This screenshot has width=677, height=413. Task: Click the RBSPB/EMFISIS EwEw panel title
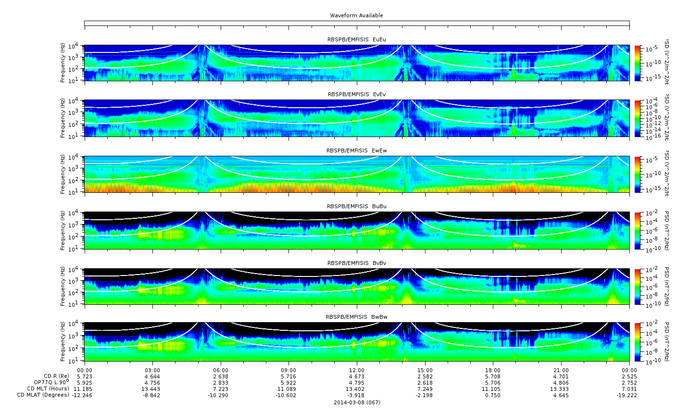[357, 150]
